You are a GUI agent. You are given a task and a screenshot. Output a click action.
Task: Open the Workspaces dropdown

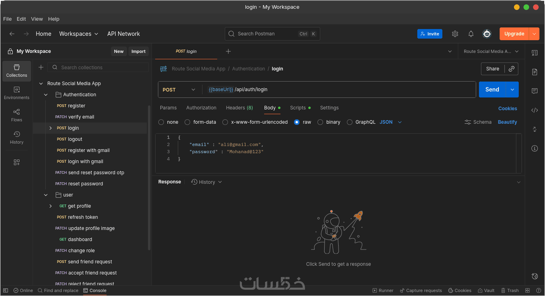point(79,34)
